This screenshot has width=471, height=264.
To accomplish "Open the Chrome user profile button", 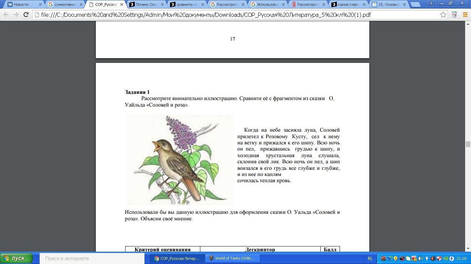I will (431, 3).
